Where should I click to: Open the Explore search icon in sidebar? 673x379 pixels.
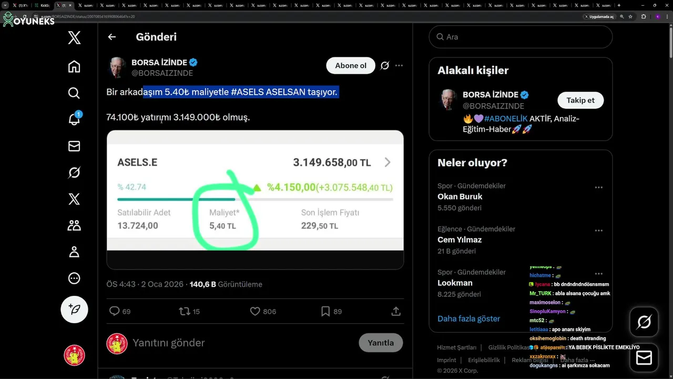[74, 93]
